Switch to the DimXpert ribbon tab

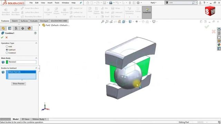[44, 21]
